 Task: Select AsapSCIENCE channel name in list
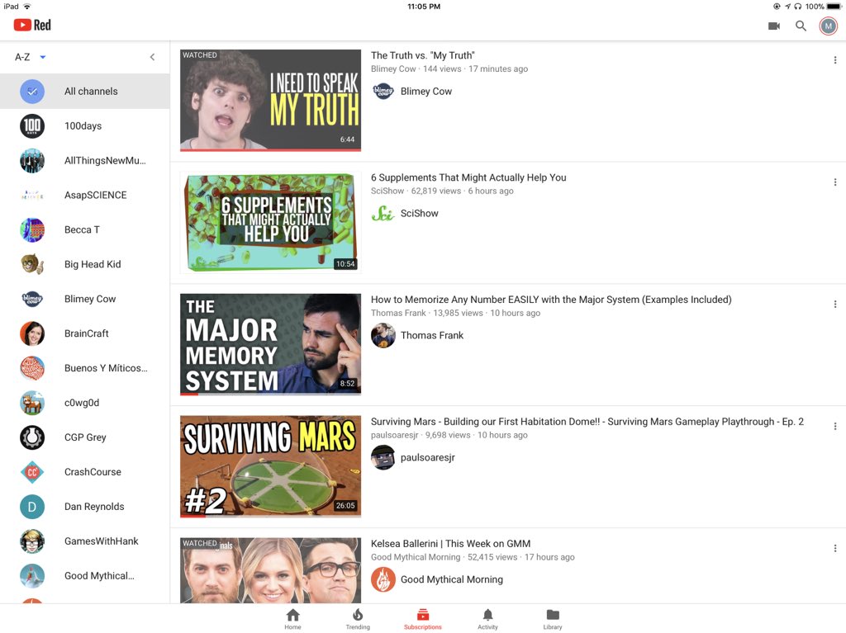(x=96, y=195)
